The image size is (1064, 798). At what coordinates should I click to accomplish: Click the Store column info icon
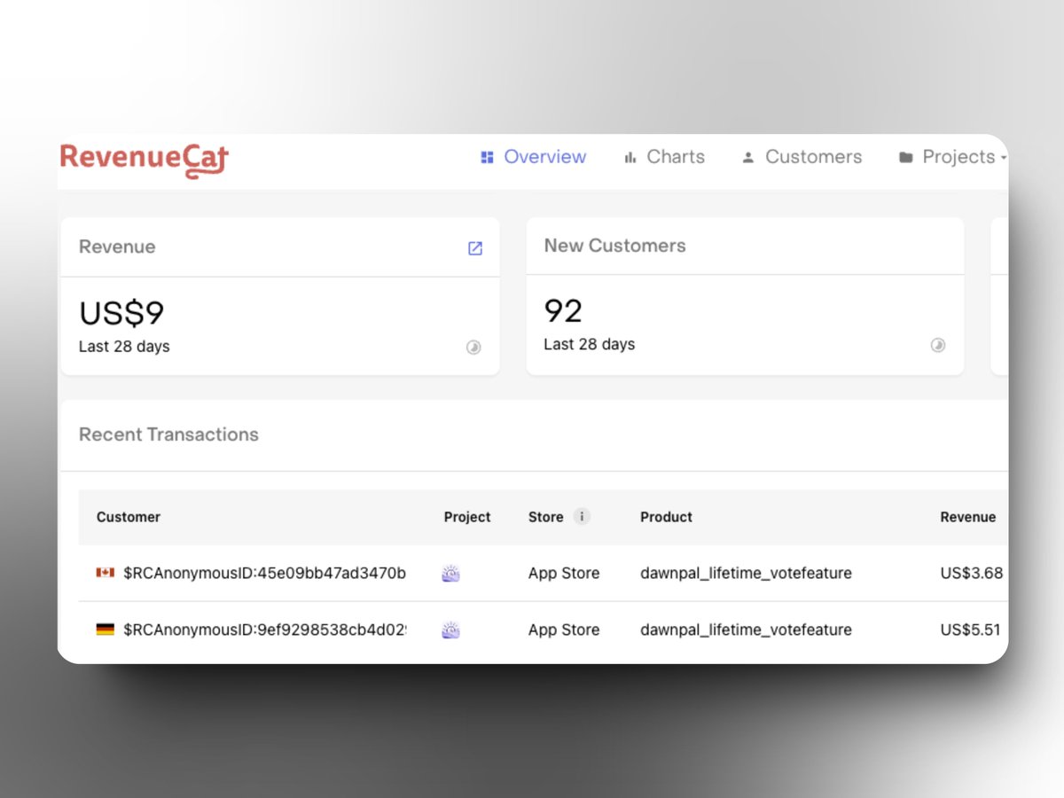pyautogui.click(x=582, y=517)
